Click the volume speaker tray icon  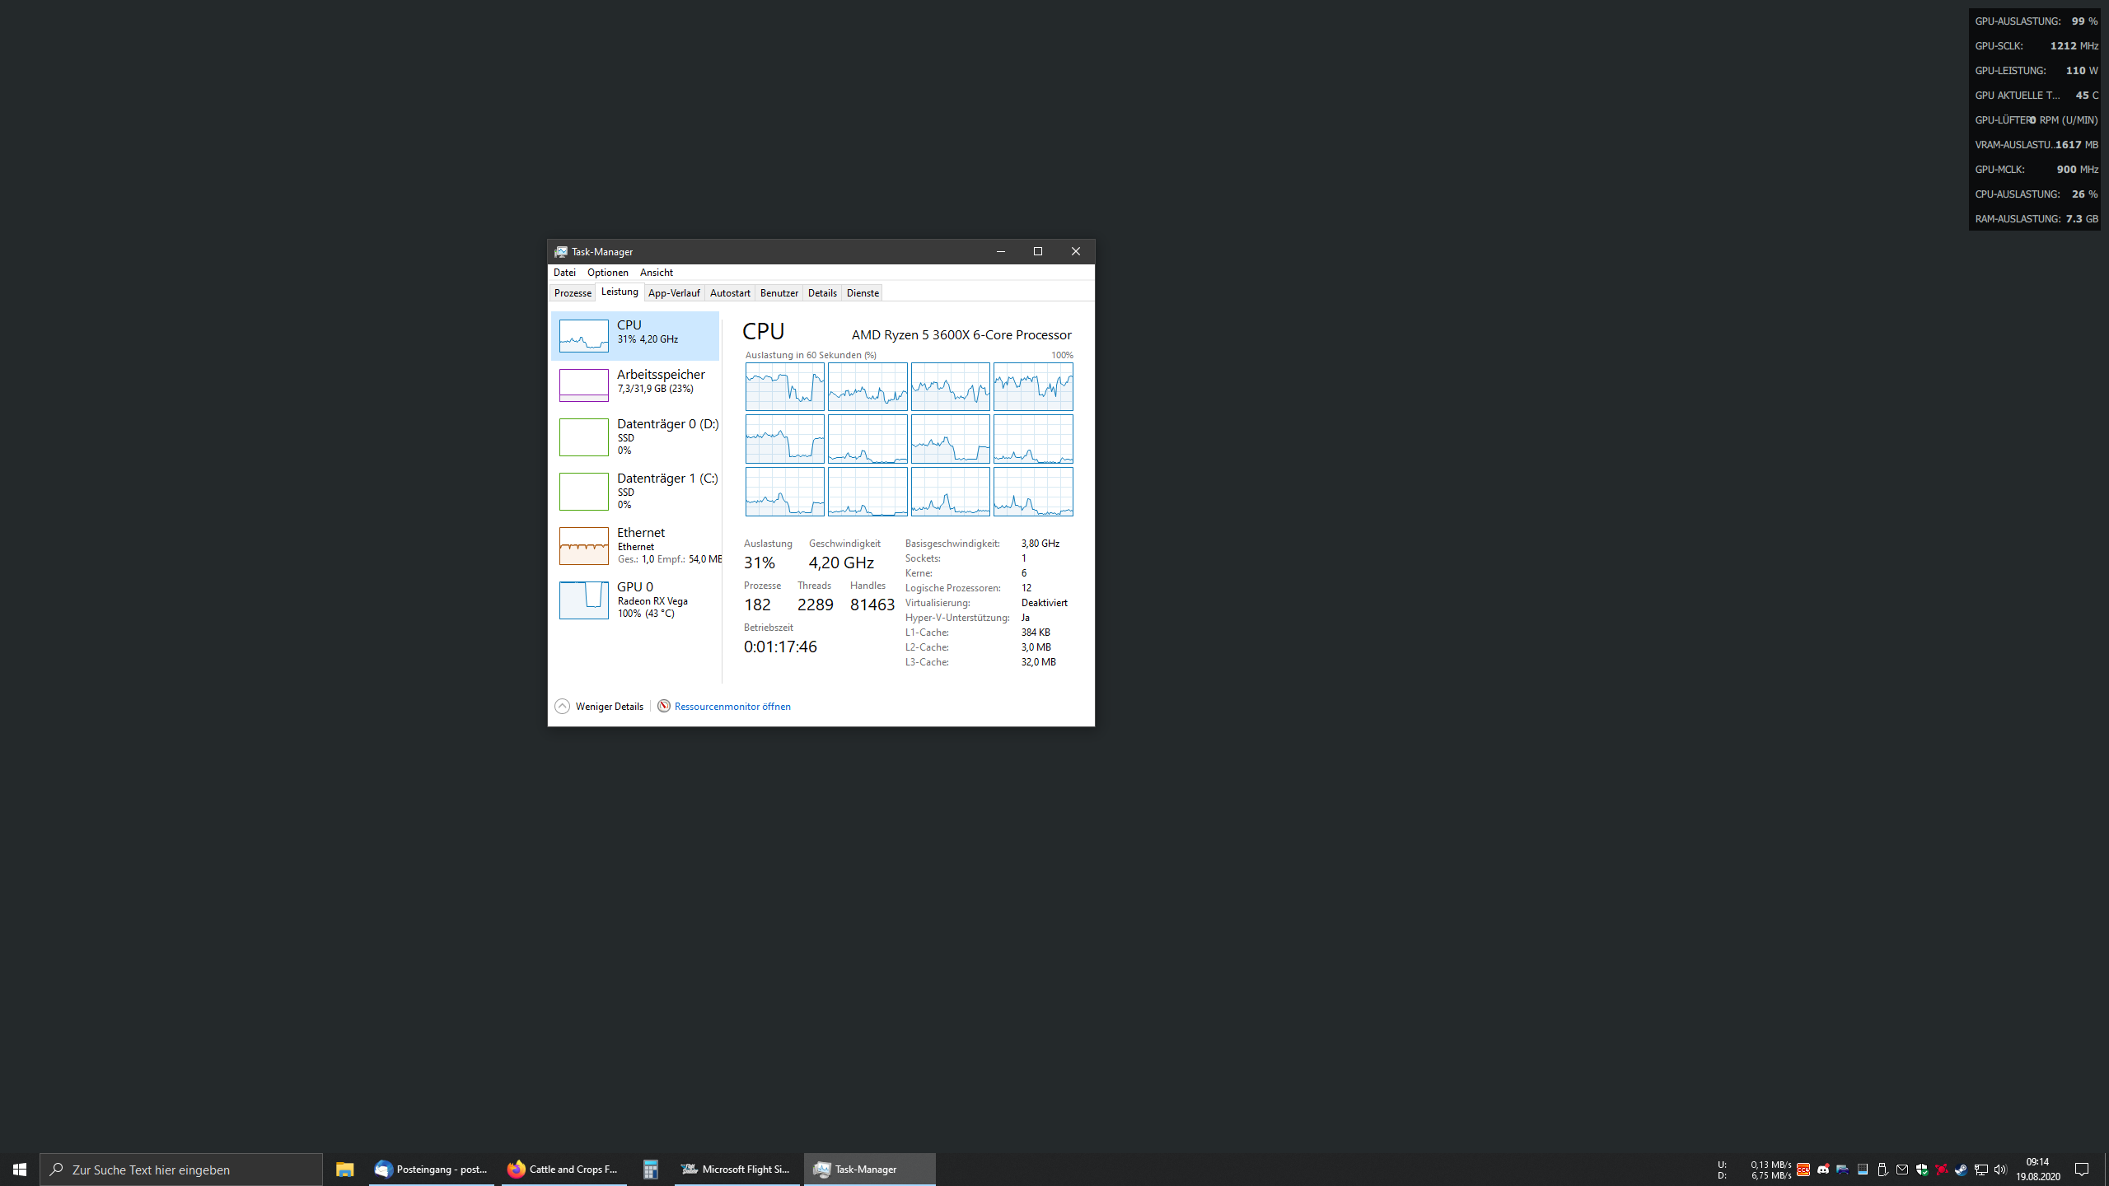point(2000,1170)
